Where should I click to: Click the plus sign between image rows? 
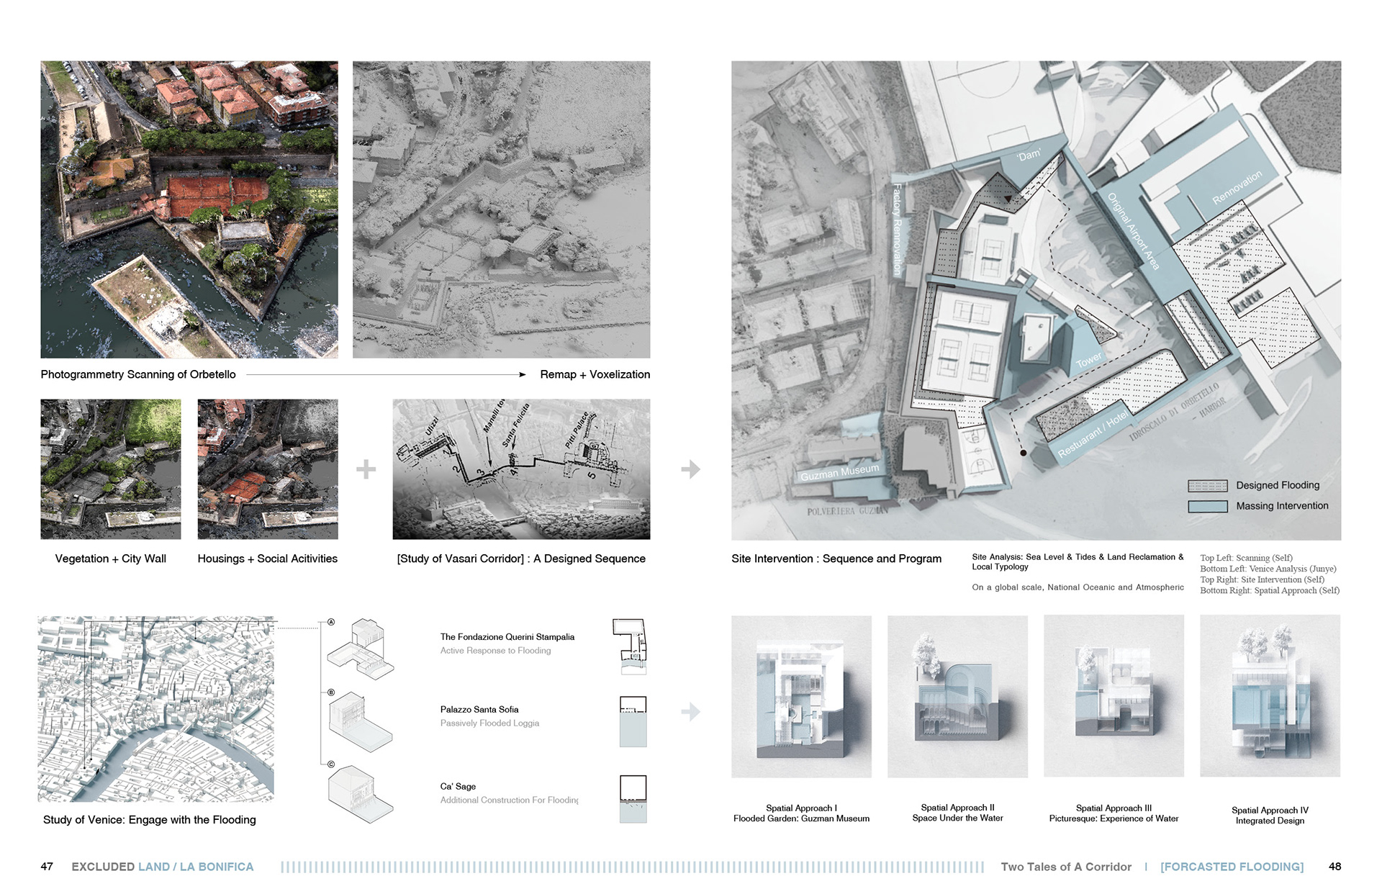click(x=366, y=469)
